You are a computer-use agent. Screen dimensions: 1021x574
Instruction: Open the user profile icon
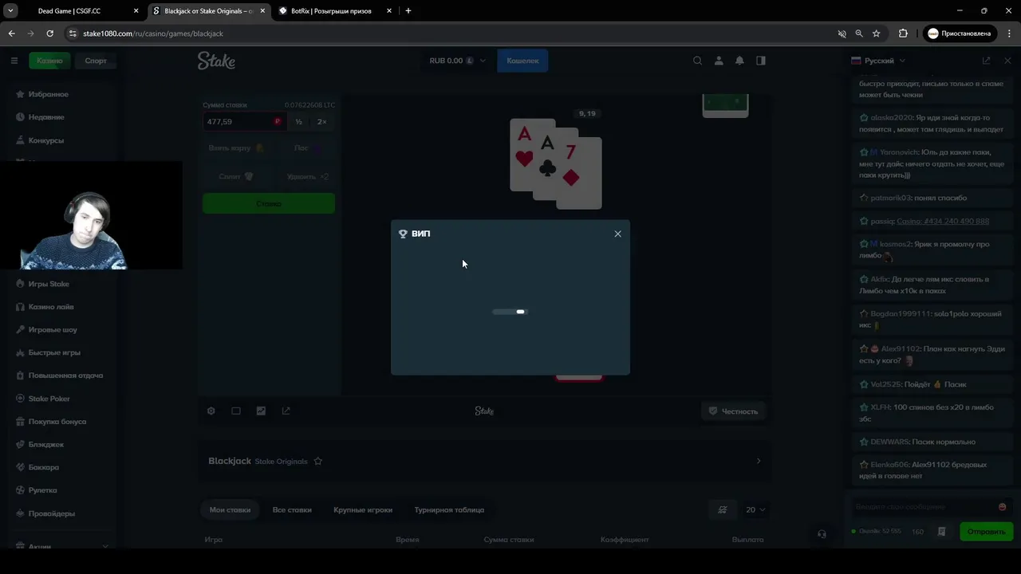point(719,61)
